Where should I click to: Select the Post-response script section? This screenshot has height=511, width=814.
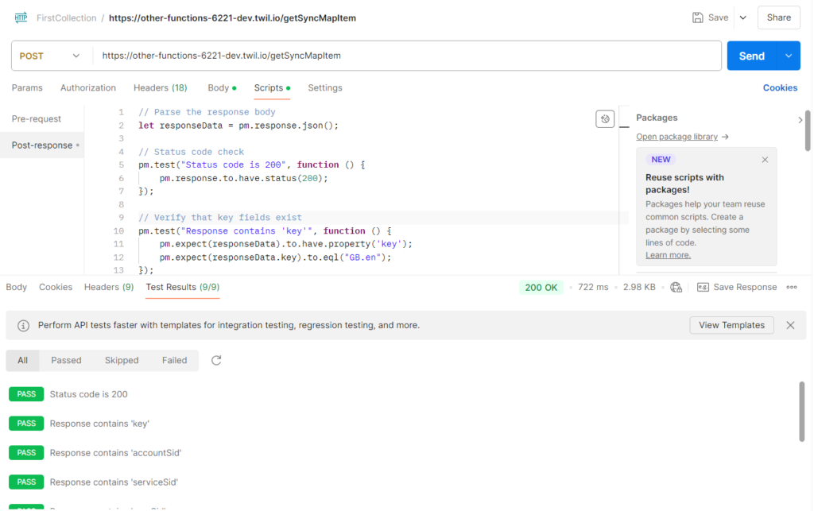click(42, 145)
